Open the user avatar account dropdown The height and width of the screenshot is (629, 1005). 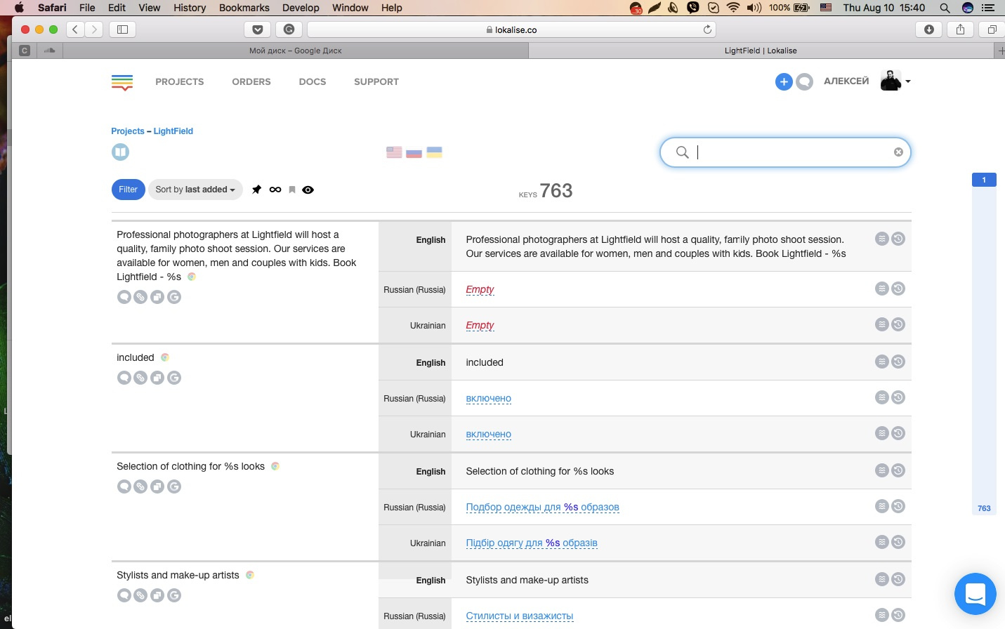click(x=895, y=81)
